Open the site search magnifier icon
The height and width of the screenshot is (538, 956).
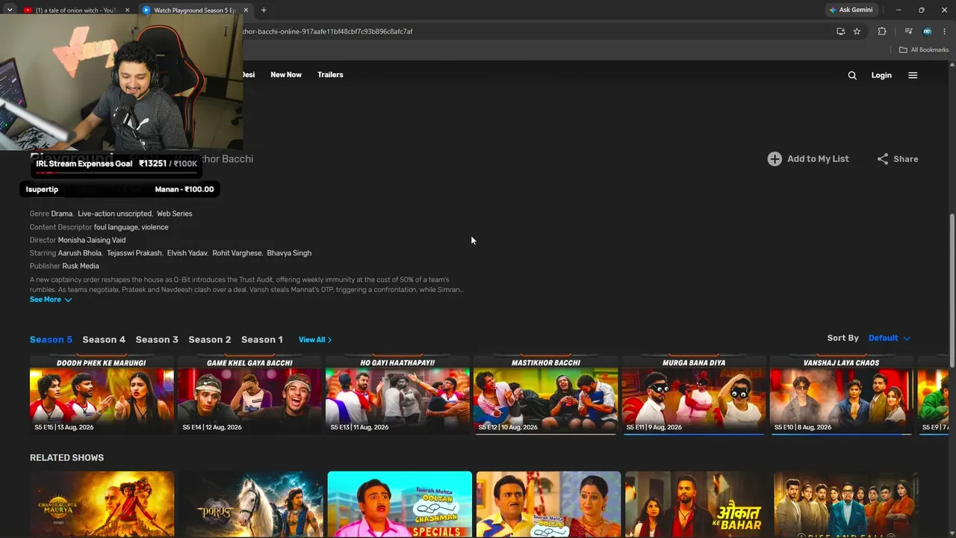pos(852,75)
